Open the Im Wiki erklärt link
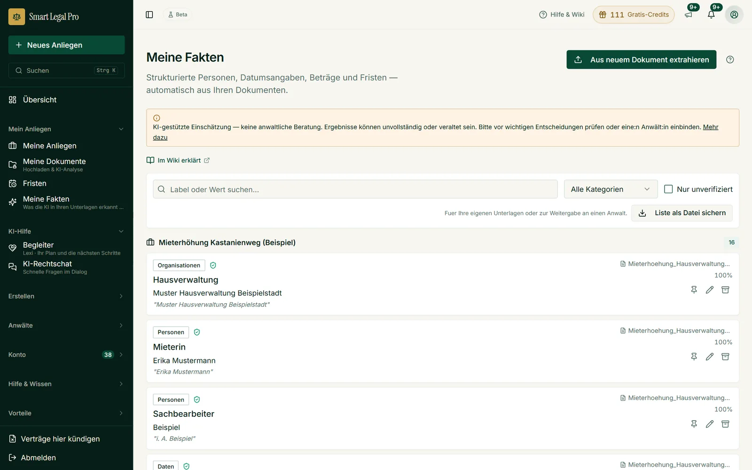Screen dimensions: 752x470 click(x=178, y=160)
